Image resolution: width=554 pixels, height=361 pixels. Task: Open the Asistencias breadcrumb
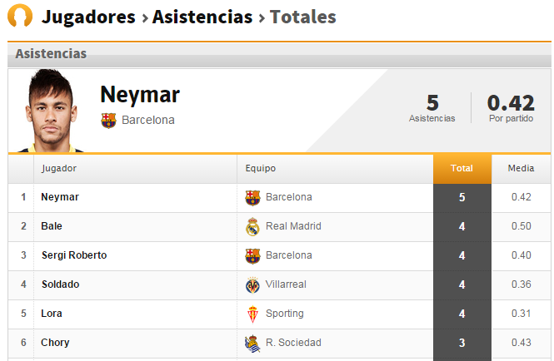click(202, 17)
